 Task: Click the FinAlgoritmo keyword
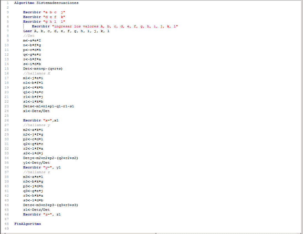pyautogui.click(x=28, y=224)
